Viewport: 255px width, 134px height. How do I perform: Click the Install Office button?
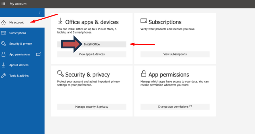pyautogui.click(x=92, y=44)
